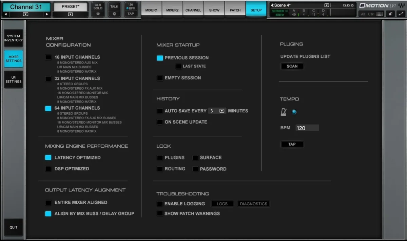407x241 pixels.
Task: Toggle PREVIOUS SESSION startup option
Action: tap(160, 58)
